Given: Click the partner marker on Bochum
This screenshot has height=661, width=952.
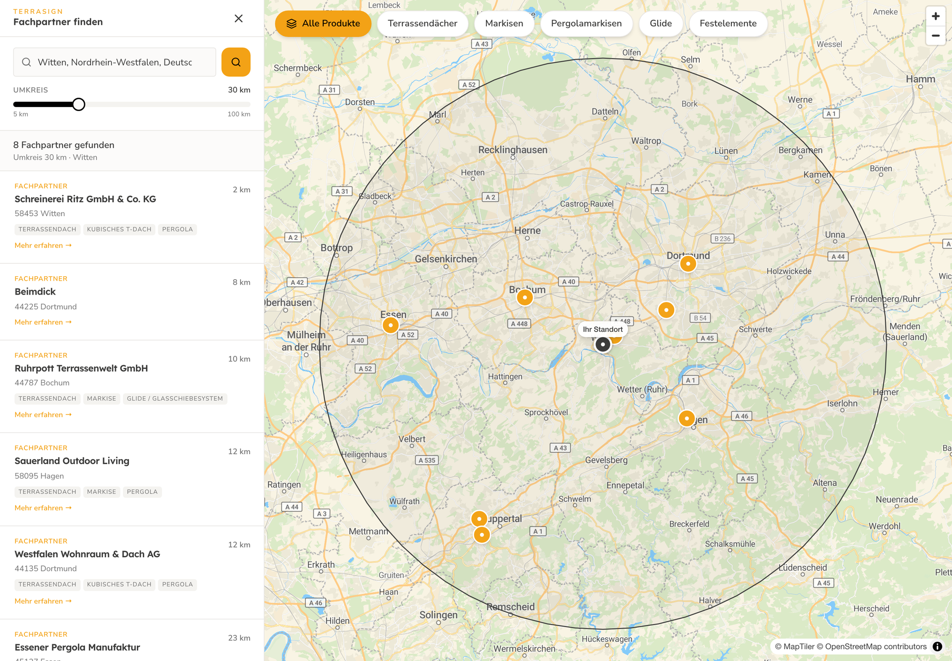Looking at the screenshot, I should pos(525,298).
